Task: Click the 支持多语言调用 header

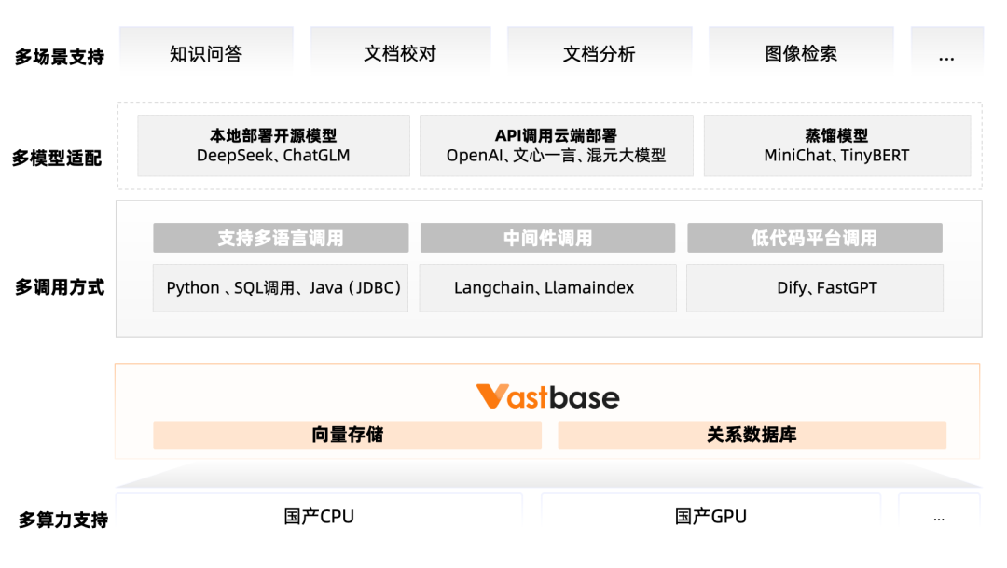Action: pyautogui.click(x=281, y=238)
